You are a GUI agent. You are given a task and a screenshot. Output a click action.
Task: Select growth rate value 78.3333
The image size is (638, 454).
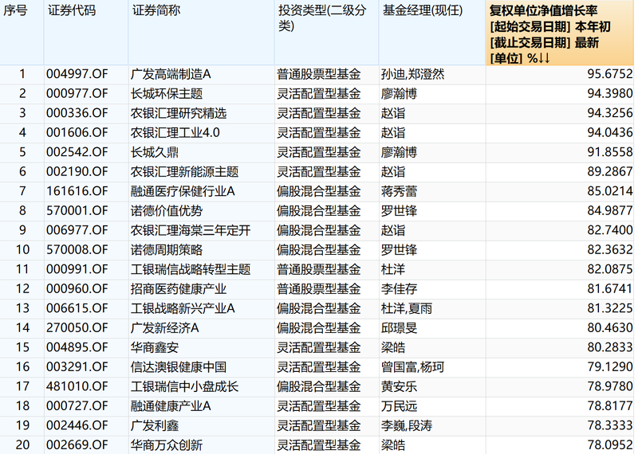pyautogui.click(x=610, y=425)
